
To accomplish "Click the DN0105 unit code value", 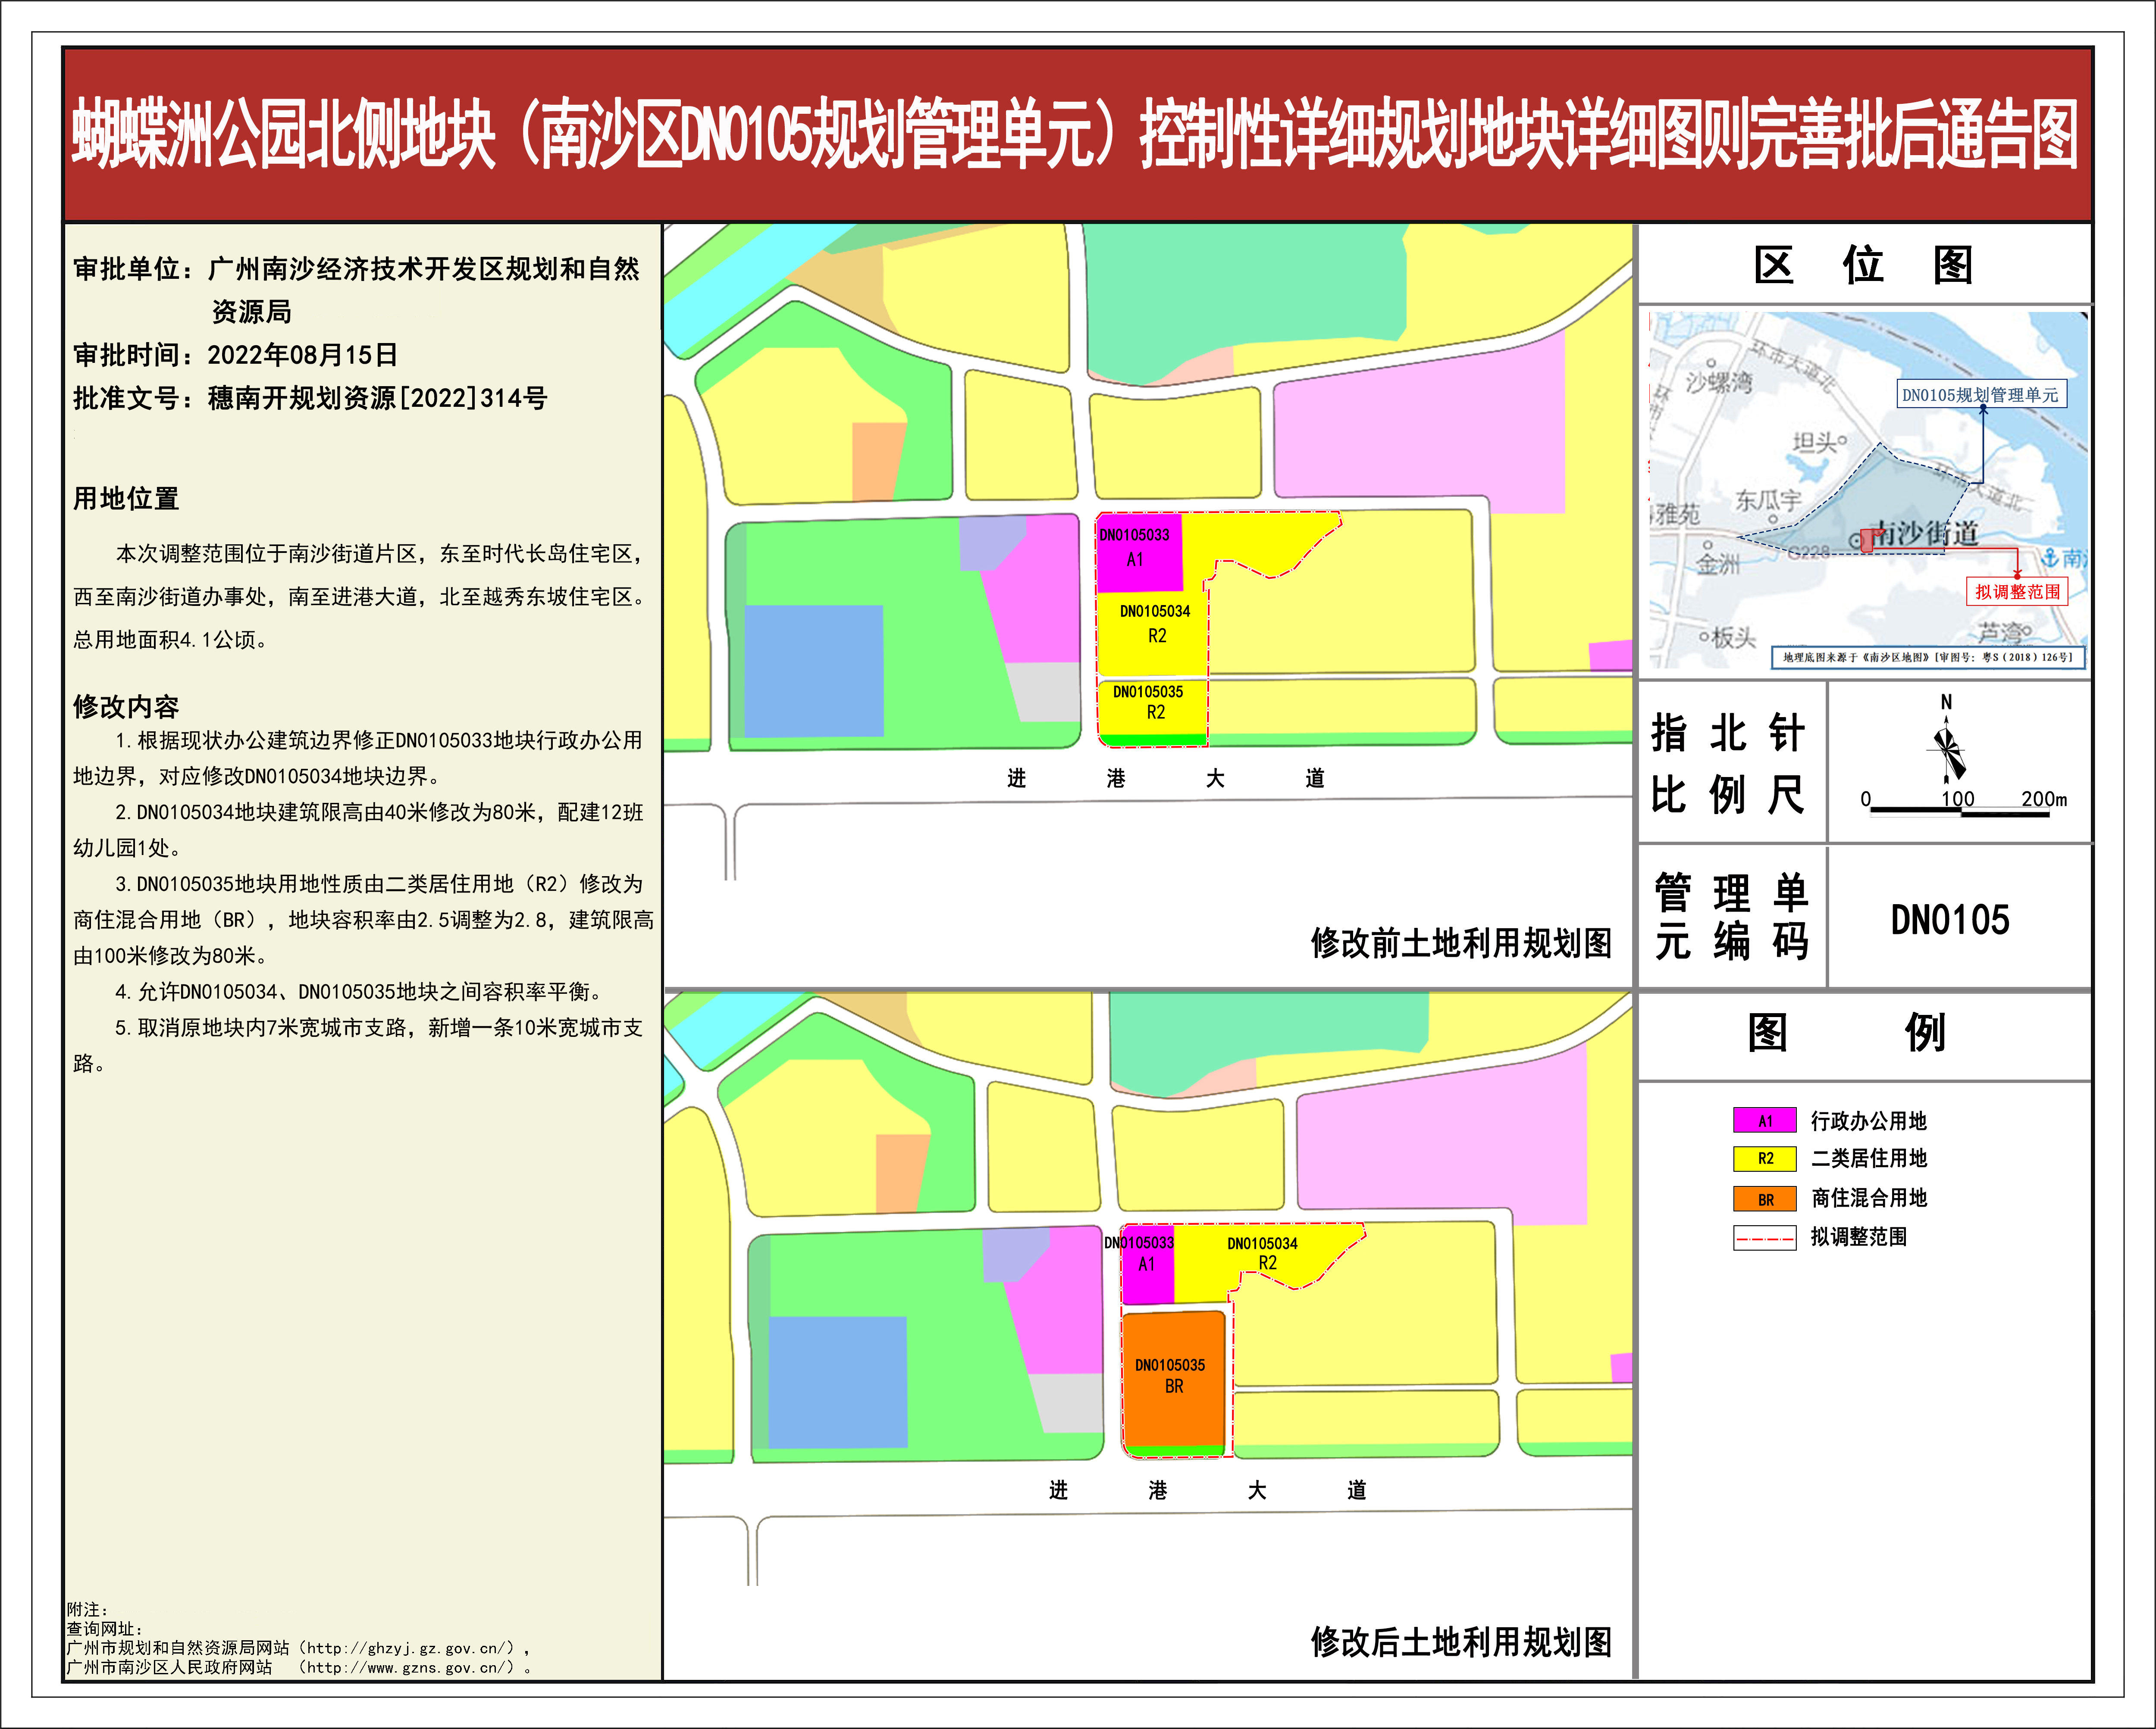I will (1949, 920).
